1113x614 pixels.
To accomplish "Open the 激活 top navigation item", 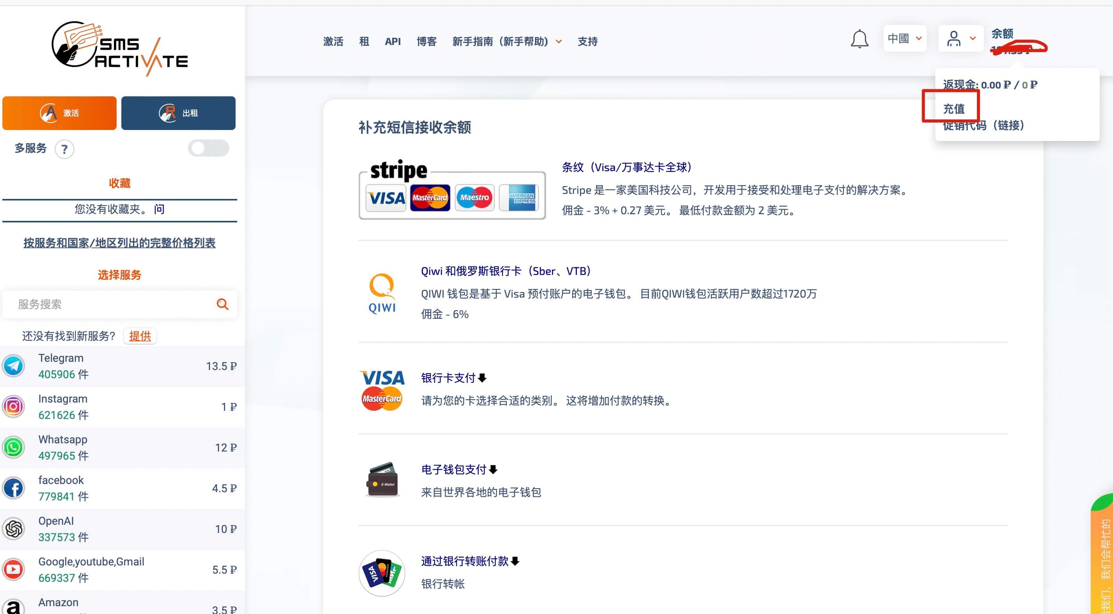I will click(333, 42).
